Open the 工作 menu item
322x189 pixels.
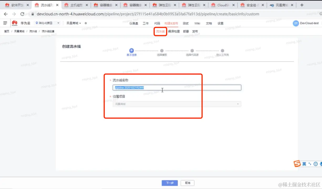point(146,23)
